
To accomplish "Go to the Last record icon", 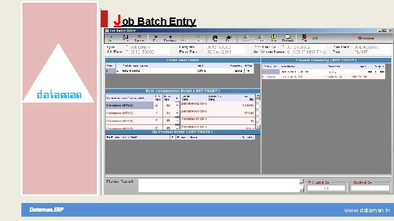I will point(199,38).
